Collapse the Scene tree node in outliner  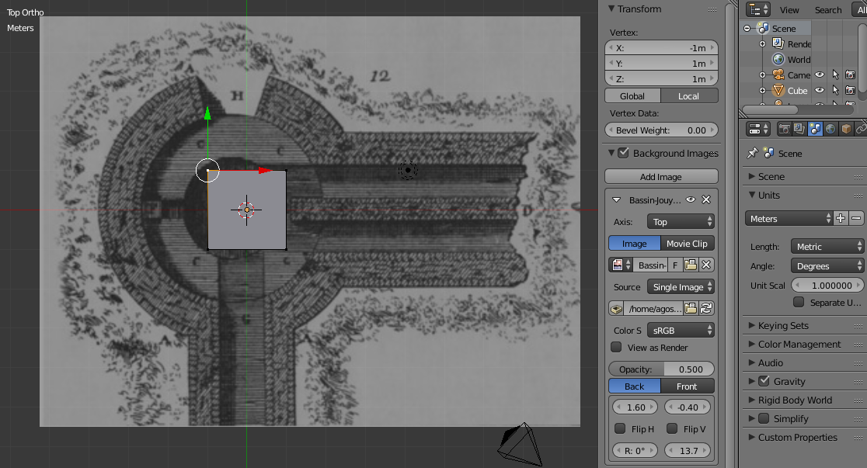click(x=747, y=28)
